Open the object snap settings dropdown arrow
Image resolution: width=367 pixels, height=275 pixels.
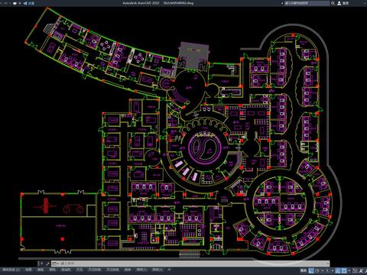click(x=349, y=270)
